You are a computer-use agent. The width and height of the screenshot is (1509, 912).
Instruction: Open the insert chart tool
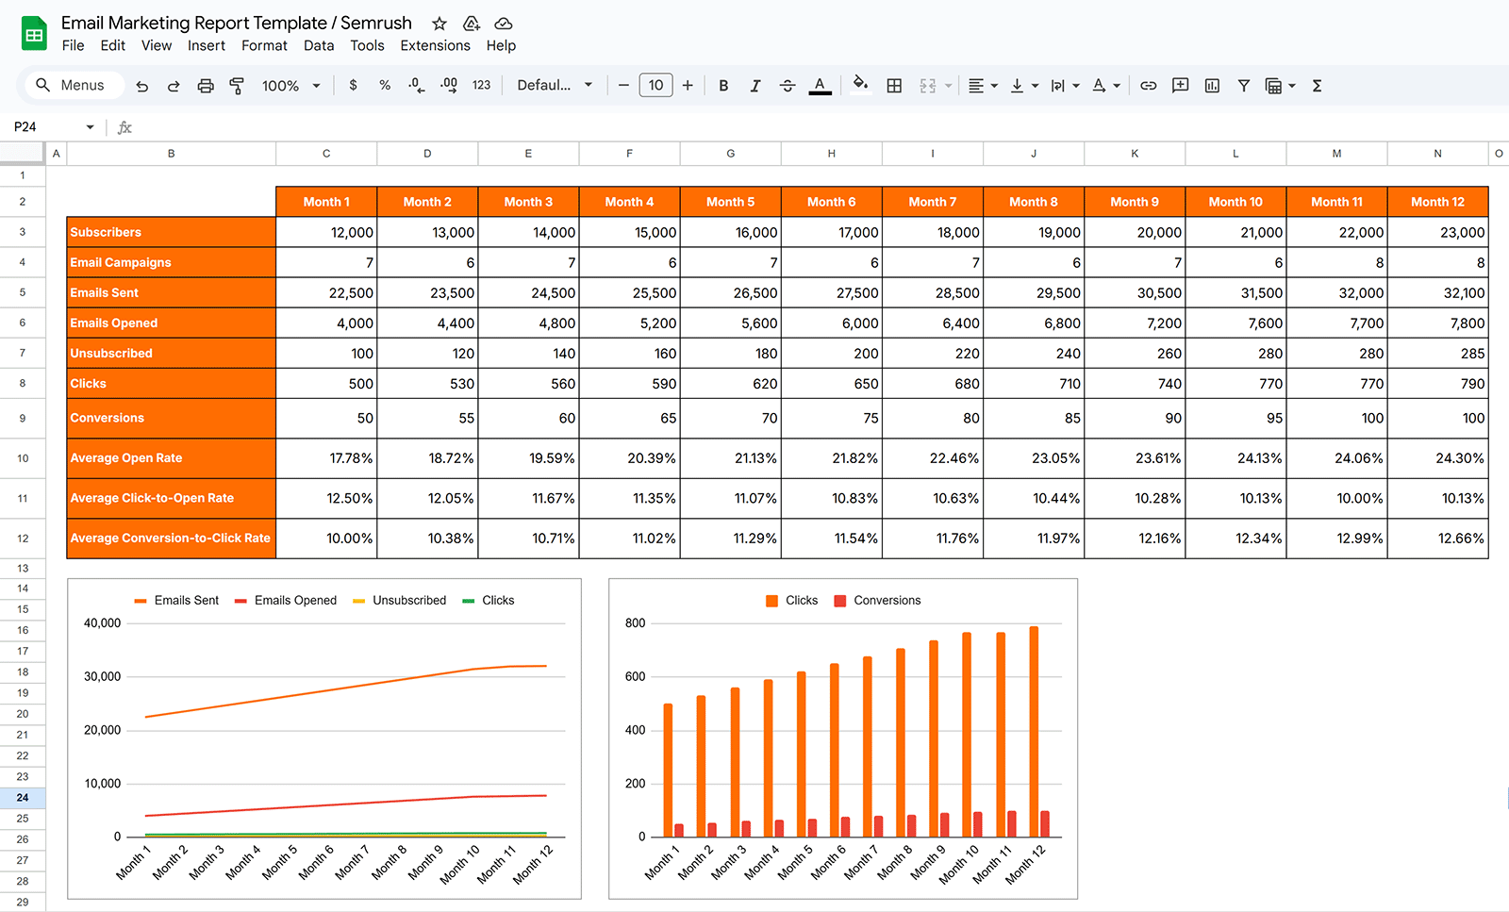(x=1212, y=85)
